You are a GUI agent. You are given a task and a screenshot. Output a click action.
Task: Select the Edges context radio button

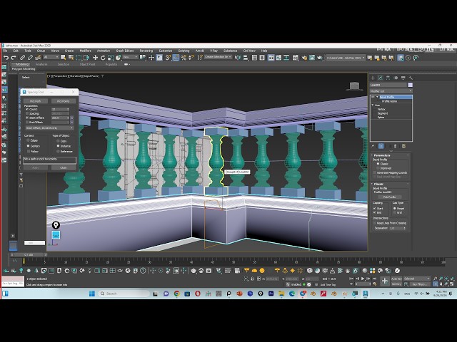point(29,140)
